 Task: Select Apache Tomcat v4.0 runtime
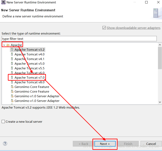pos(30,54)
